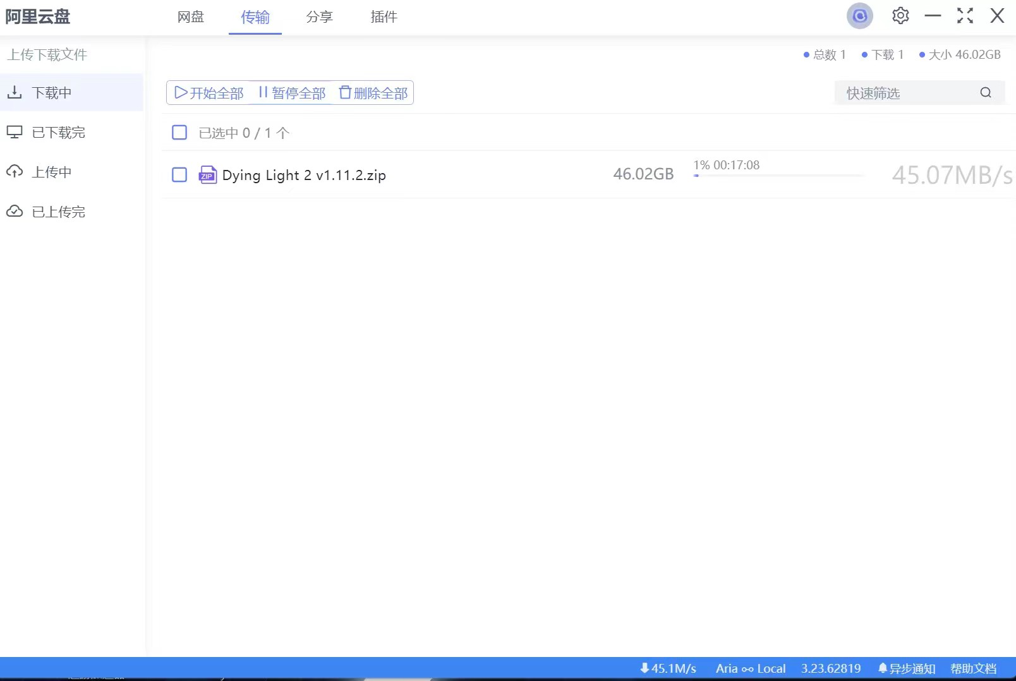1016x681 pixels.
Task: Click the user avatar icon
Action: 859,16
